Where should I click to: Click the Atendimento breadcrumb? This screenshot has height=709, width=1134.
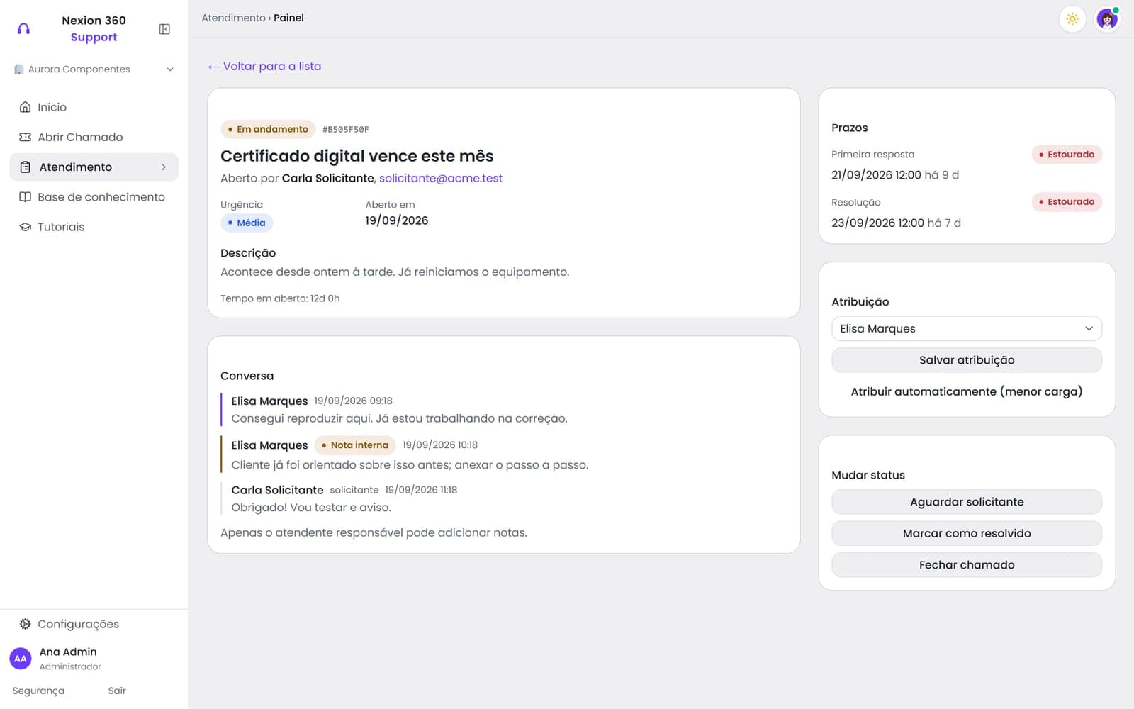point(233,18)
